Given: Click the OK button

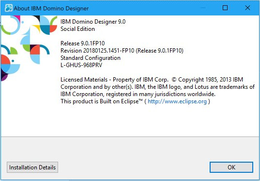Looking at the screenshot, I should click(x=231, y=167).
